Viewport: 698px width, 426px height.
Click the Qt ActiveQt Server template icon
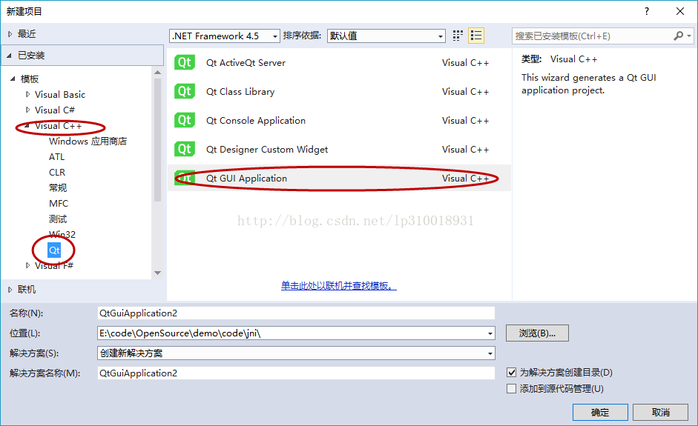pos(185,63)
